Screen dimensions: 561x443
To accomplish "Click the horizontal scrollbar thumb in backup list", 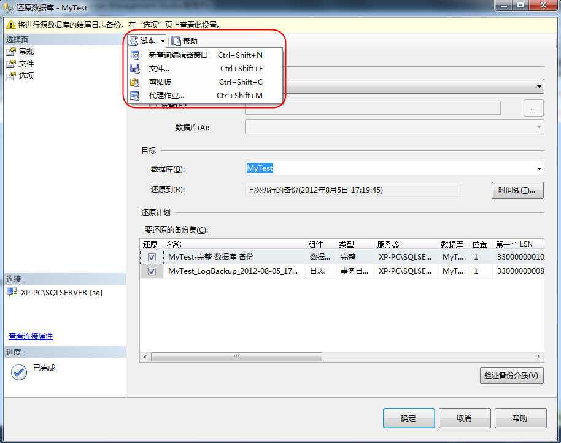I will coord(236,356).
